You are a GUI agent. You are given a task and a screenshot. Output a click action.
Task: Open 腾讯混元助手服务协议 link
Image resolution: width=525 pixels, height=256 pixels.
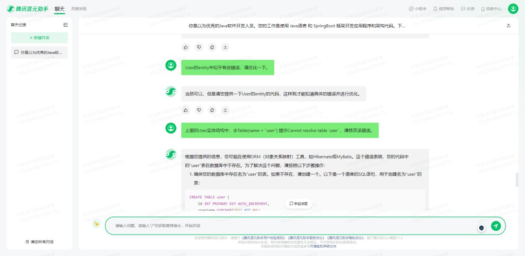(x=306, y=238)
